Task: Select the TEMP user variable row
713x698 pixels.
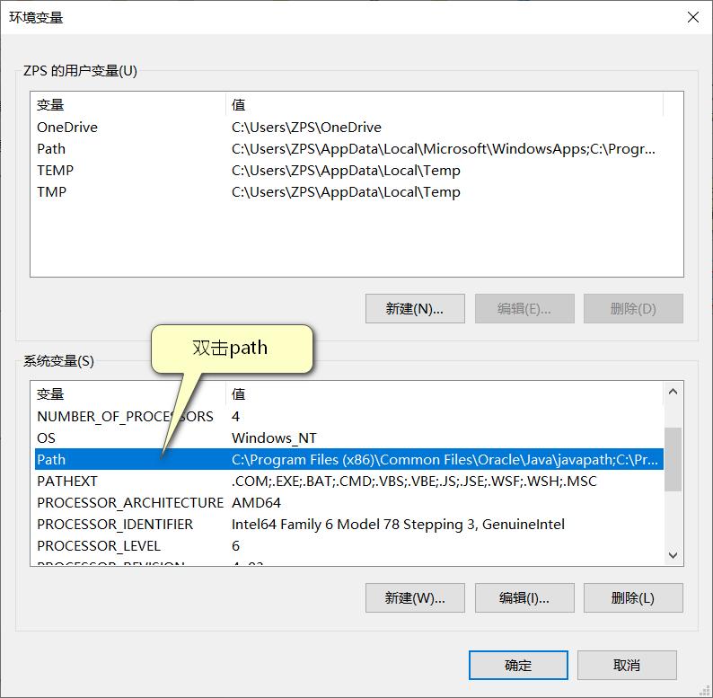Action: tap(349, 170)
